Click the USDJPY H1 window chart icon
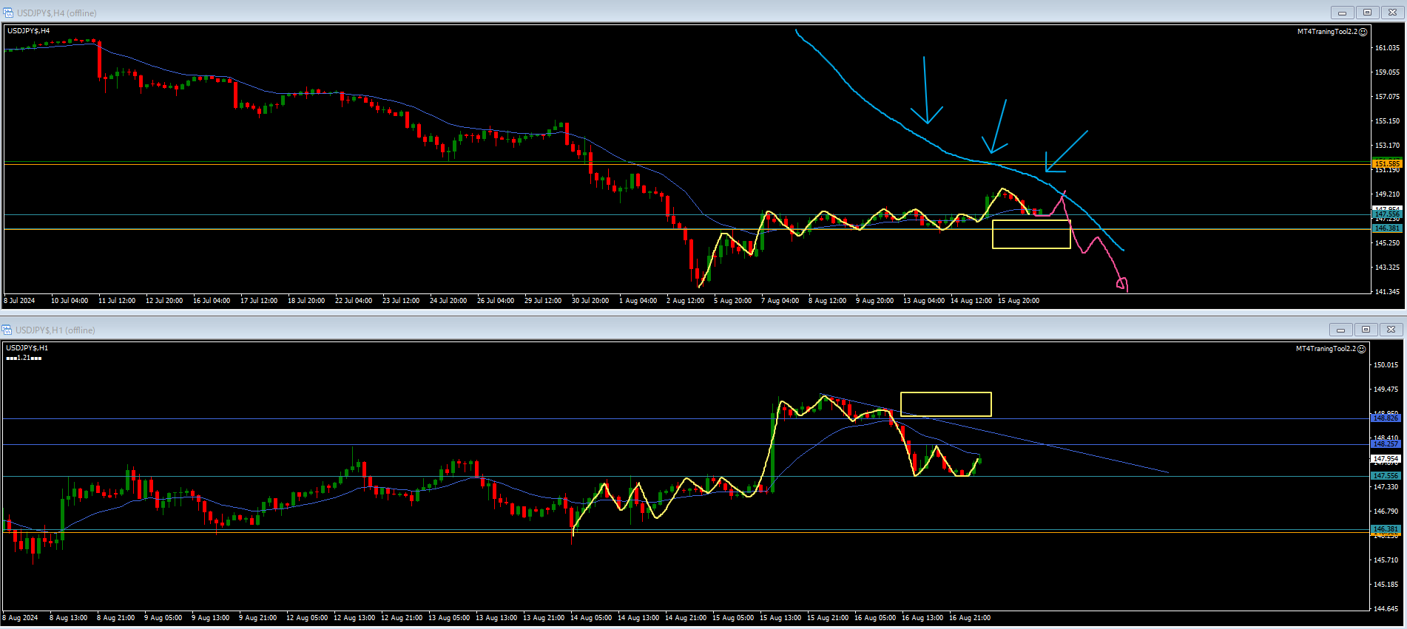 [7, 330]
